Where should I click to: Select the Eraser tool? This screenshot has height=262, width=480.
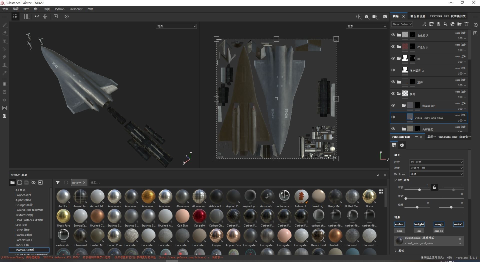click(x=4, y=33)
